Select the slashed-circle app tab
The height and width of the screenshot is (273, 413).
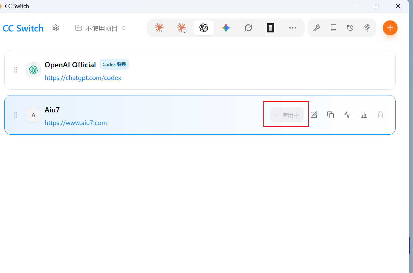tap(248, 28)
